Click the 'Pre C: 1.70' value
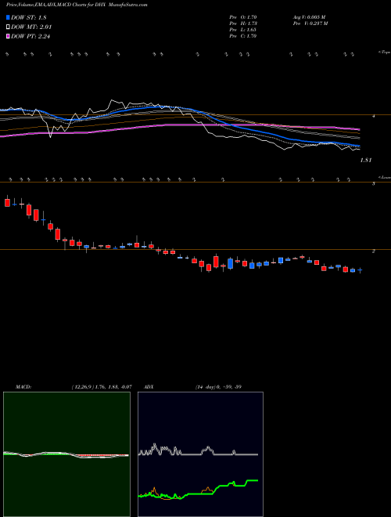Image resolution: width=391 pixels, height=517 pixels. pos(243,36)
